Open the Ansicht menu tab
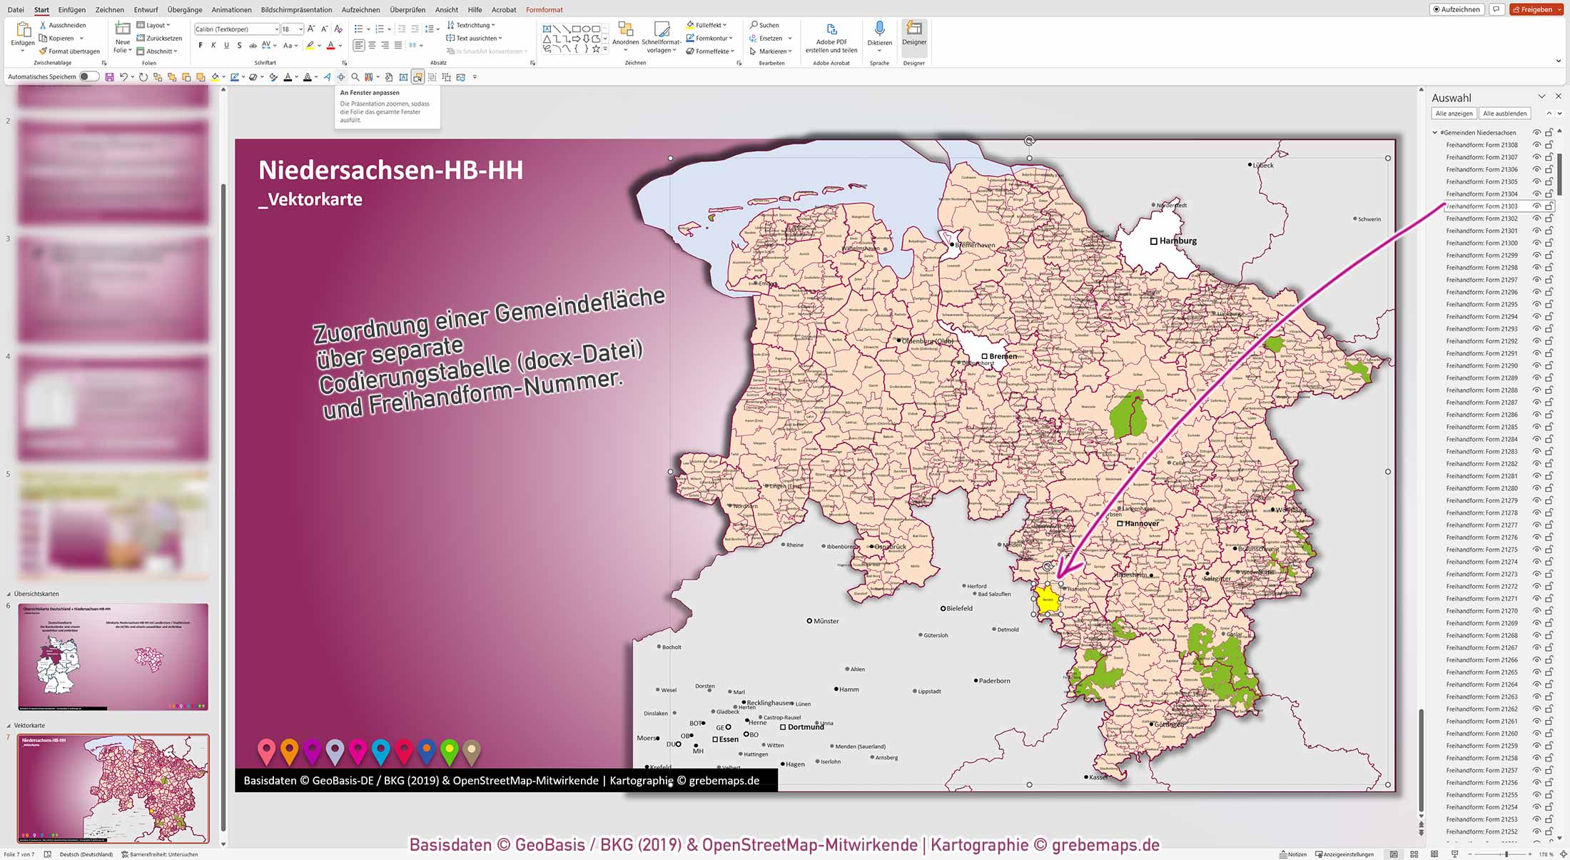This screenshot has width=1570, height=860. (x=446, y=9)
